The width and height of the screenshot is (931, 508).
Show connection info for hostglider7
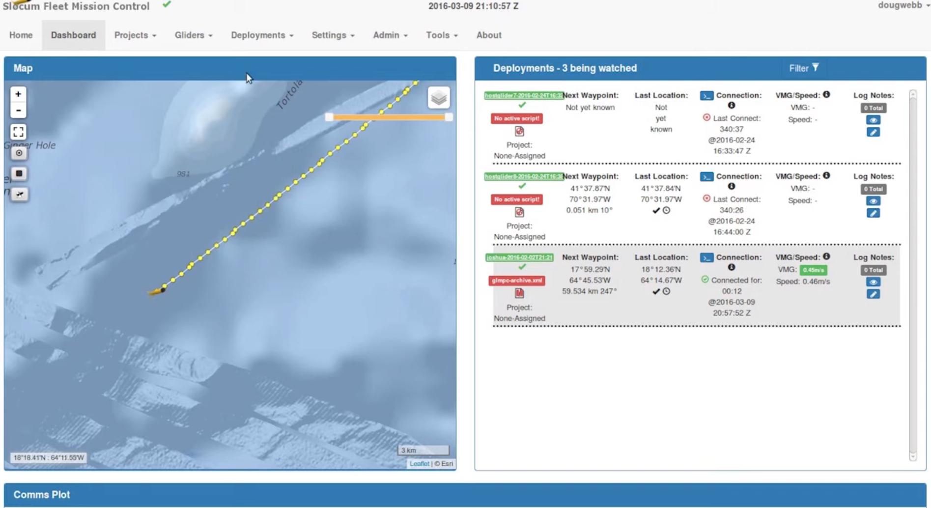732,105
